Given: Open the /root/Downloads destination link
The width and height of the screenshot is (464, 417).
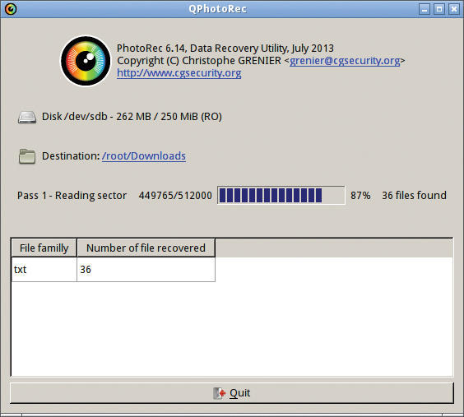Looking at the screenshot, I should point(144,155).
